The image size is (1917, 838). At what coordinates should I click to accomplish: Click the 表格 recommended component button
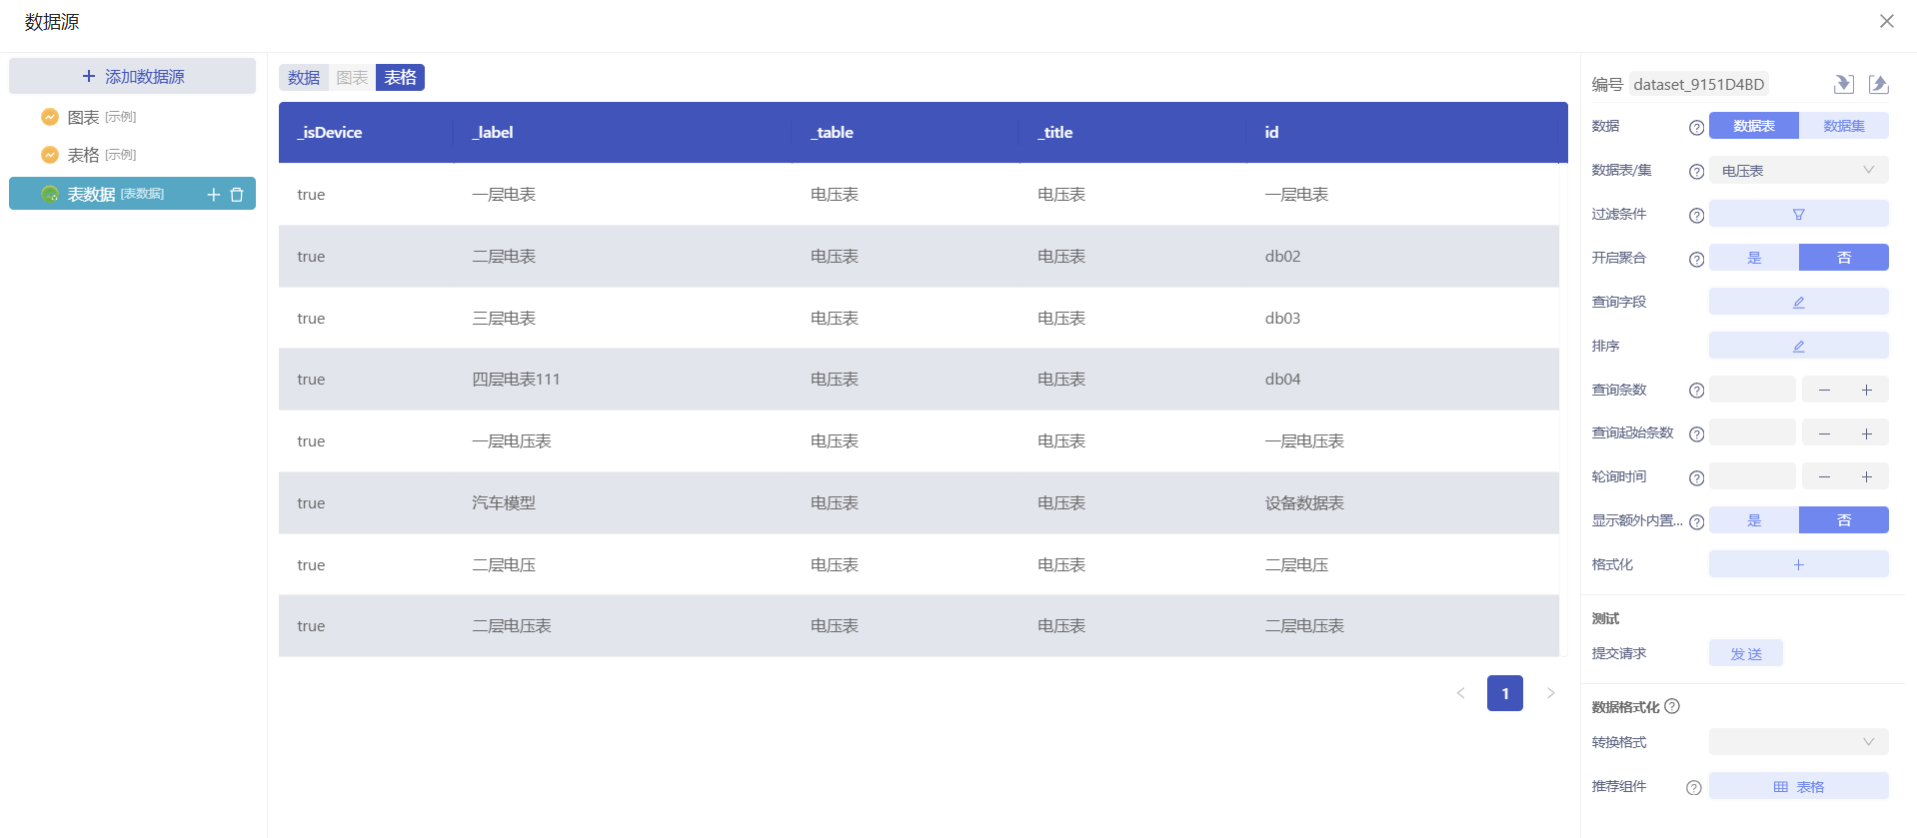pyautogui.click(x=1798, y=786)
